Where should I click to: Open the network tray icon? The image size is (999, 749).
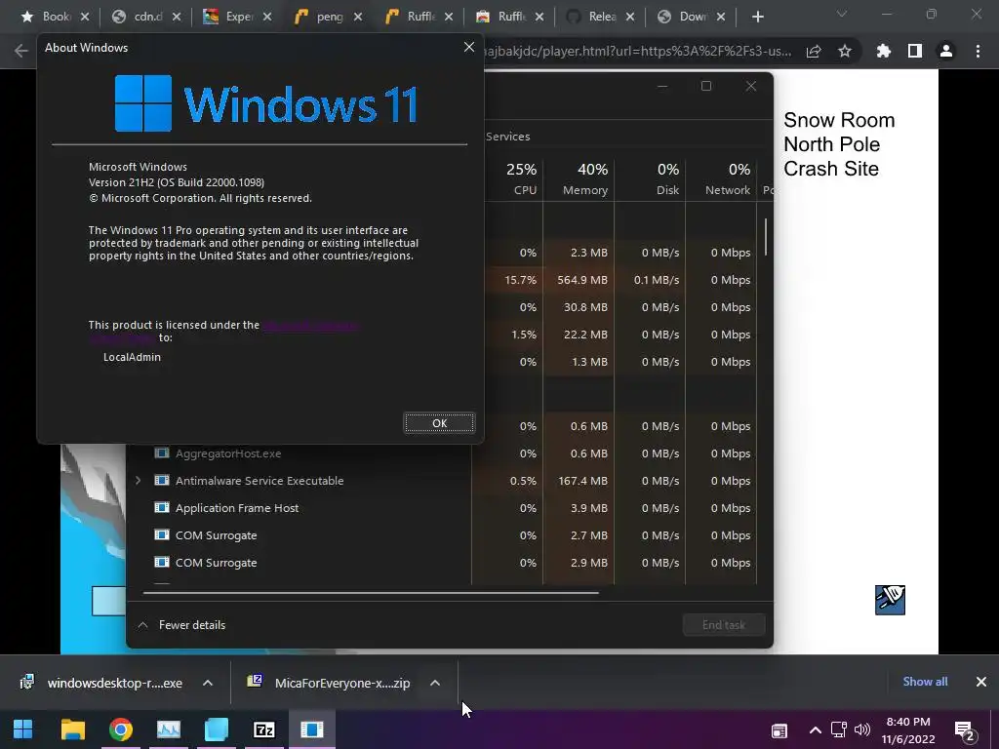838,729
